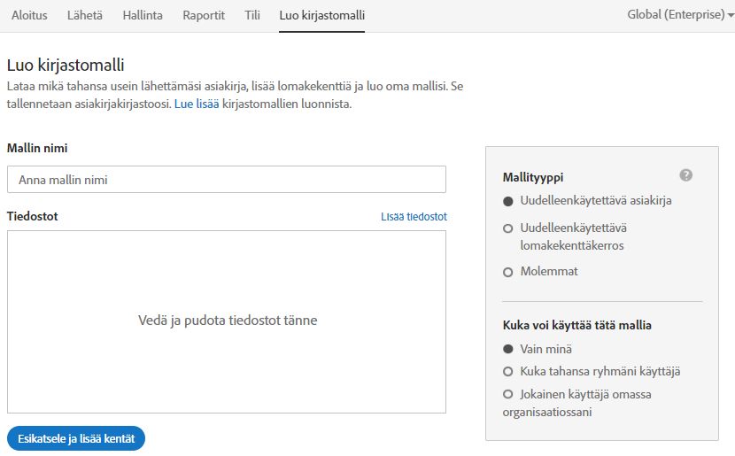Click the Luo kirjastomalli page title

click(x=66, y=66)
